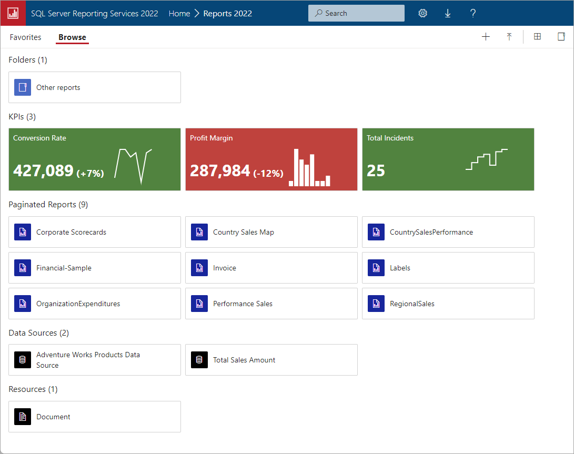Click the Adventure Works data source icon

(x=22, y=360)
